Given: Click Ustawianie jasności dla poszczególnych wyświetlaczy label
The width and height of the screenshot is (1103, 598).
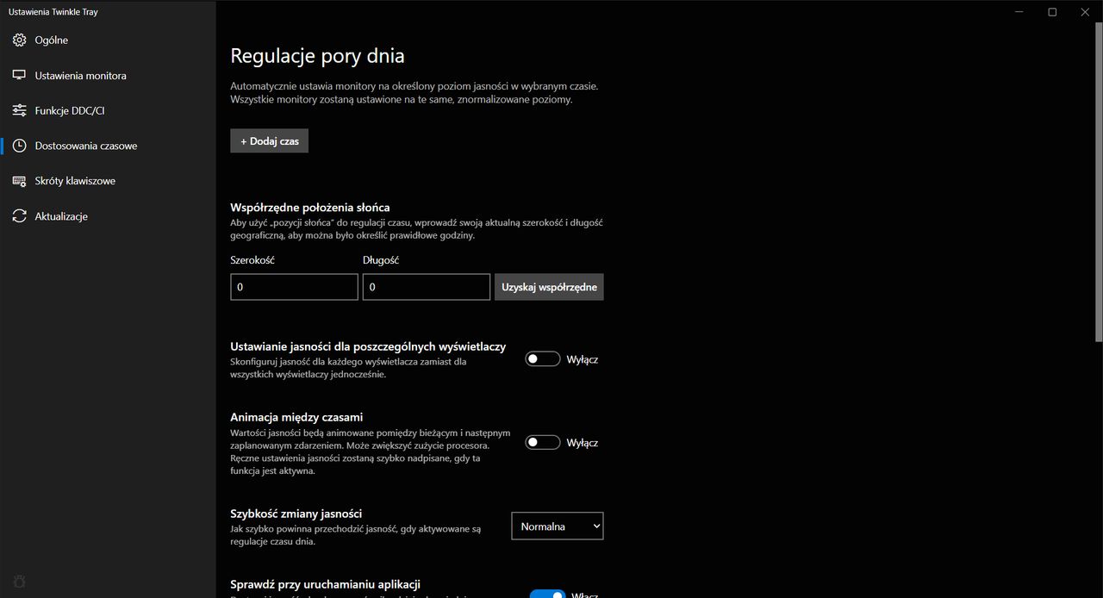Looking at the screenshot, I should (x=368, y=346).
